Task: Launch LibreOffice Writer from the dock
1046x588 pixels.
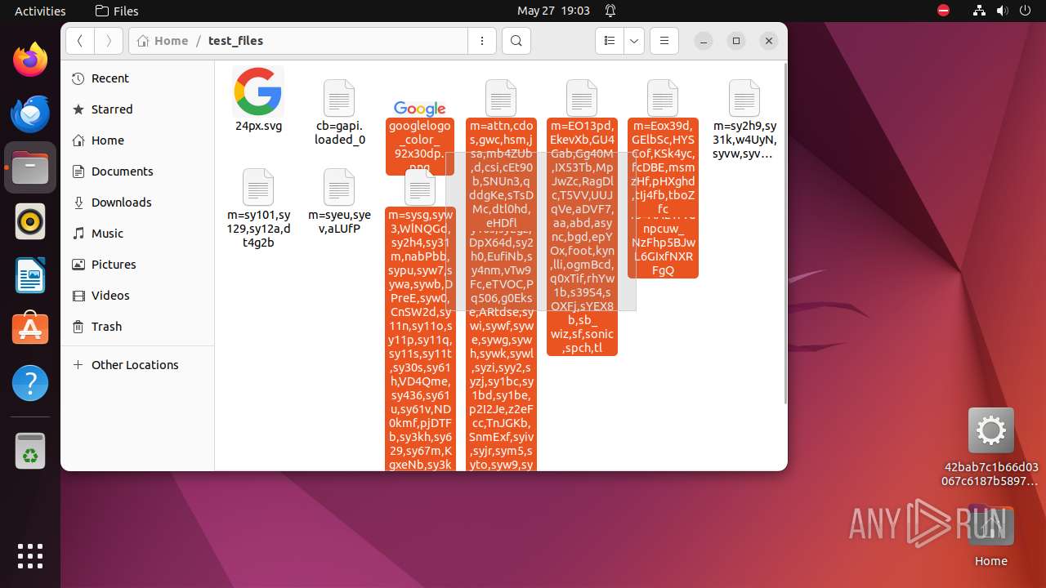Action: (30, 275)
